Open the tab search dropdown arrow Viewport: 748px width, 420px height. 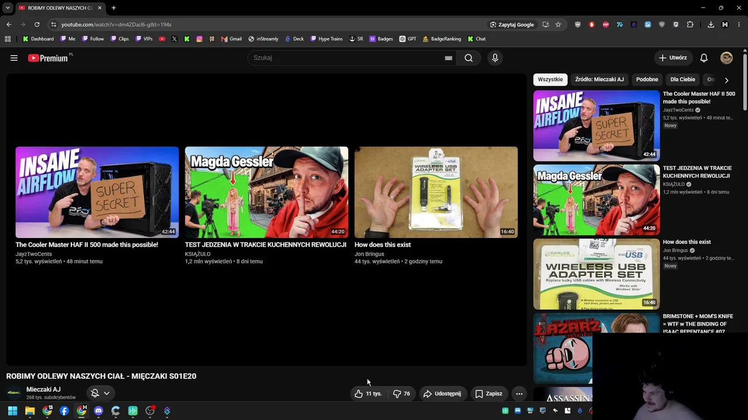pos(8,8)
